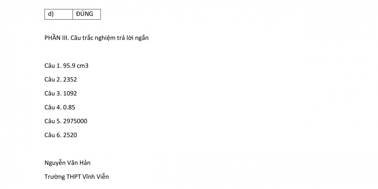Click the words 'trả lời ngắn'

132,38
